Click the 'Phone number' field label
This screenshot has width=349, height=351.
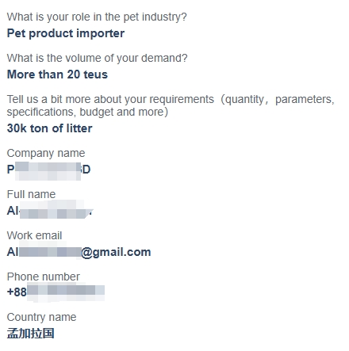pyautogui.click(x=44, y=277)
